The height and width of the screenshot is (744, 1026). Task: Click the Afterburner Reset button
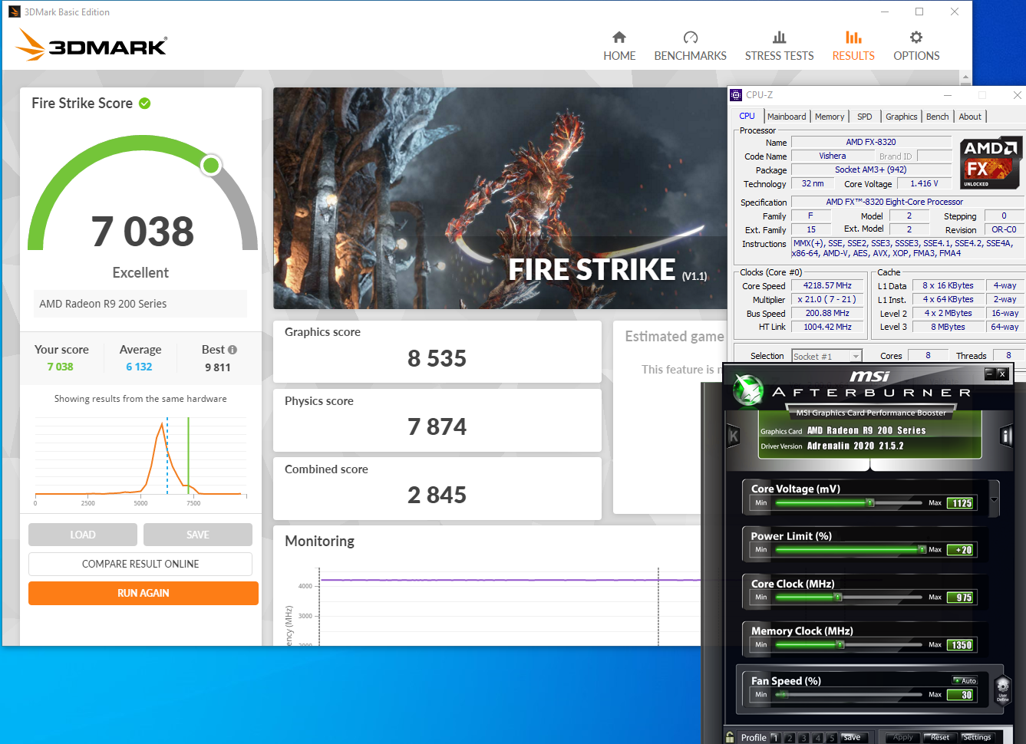940,737
